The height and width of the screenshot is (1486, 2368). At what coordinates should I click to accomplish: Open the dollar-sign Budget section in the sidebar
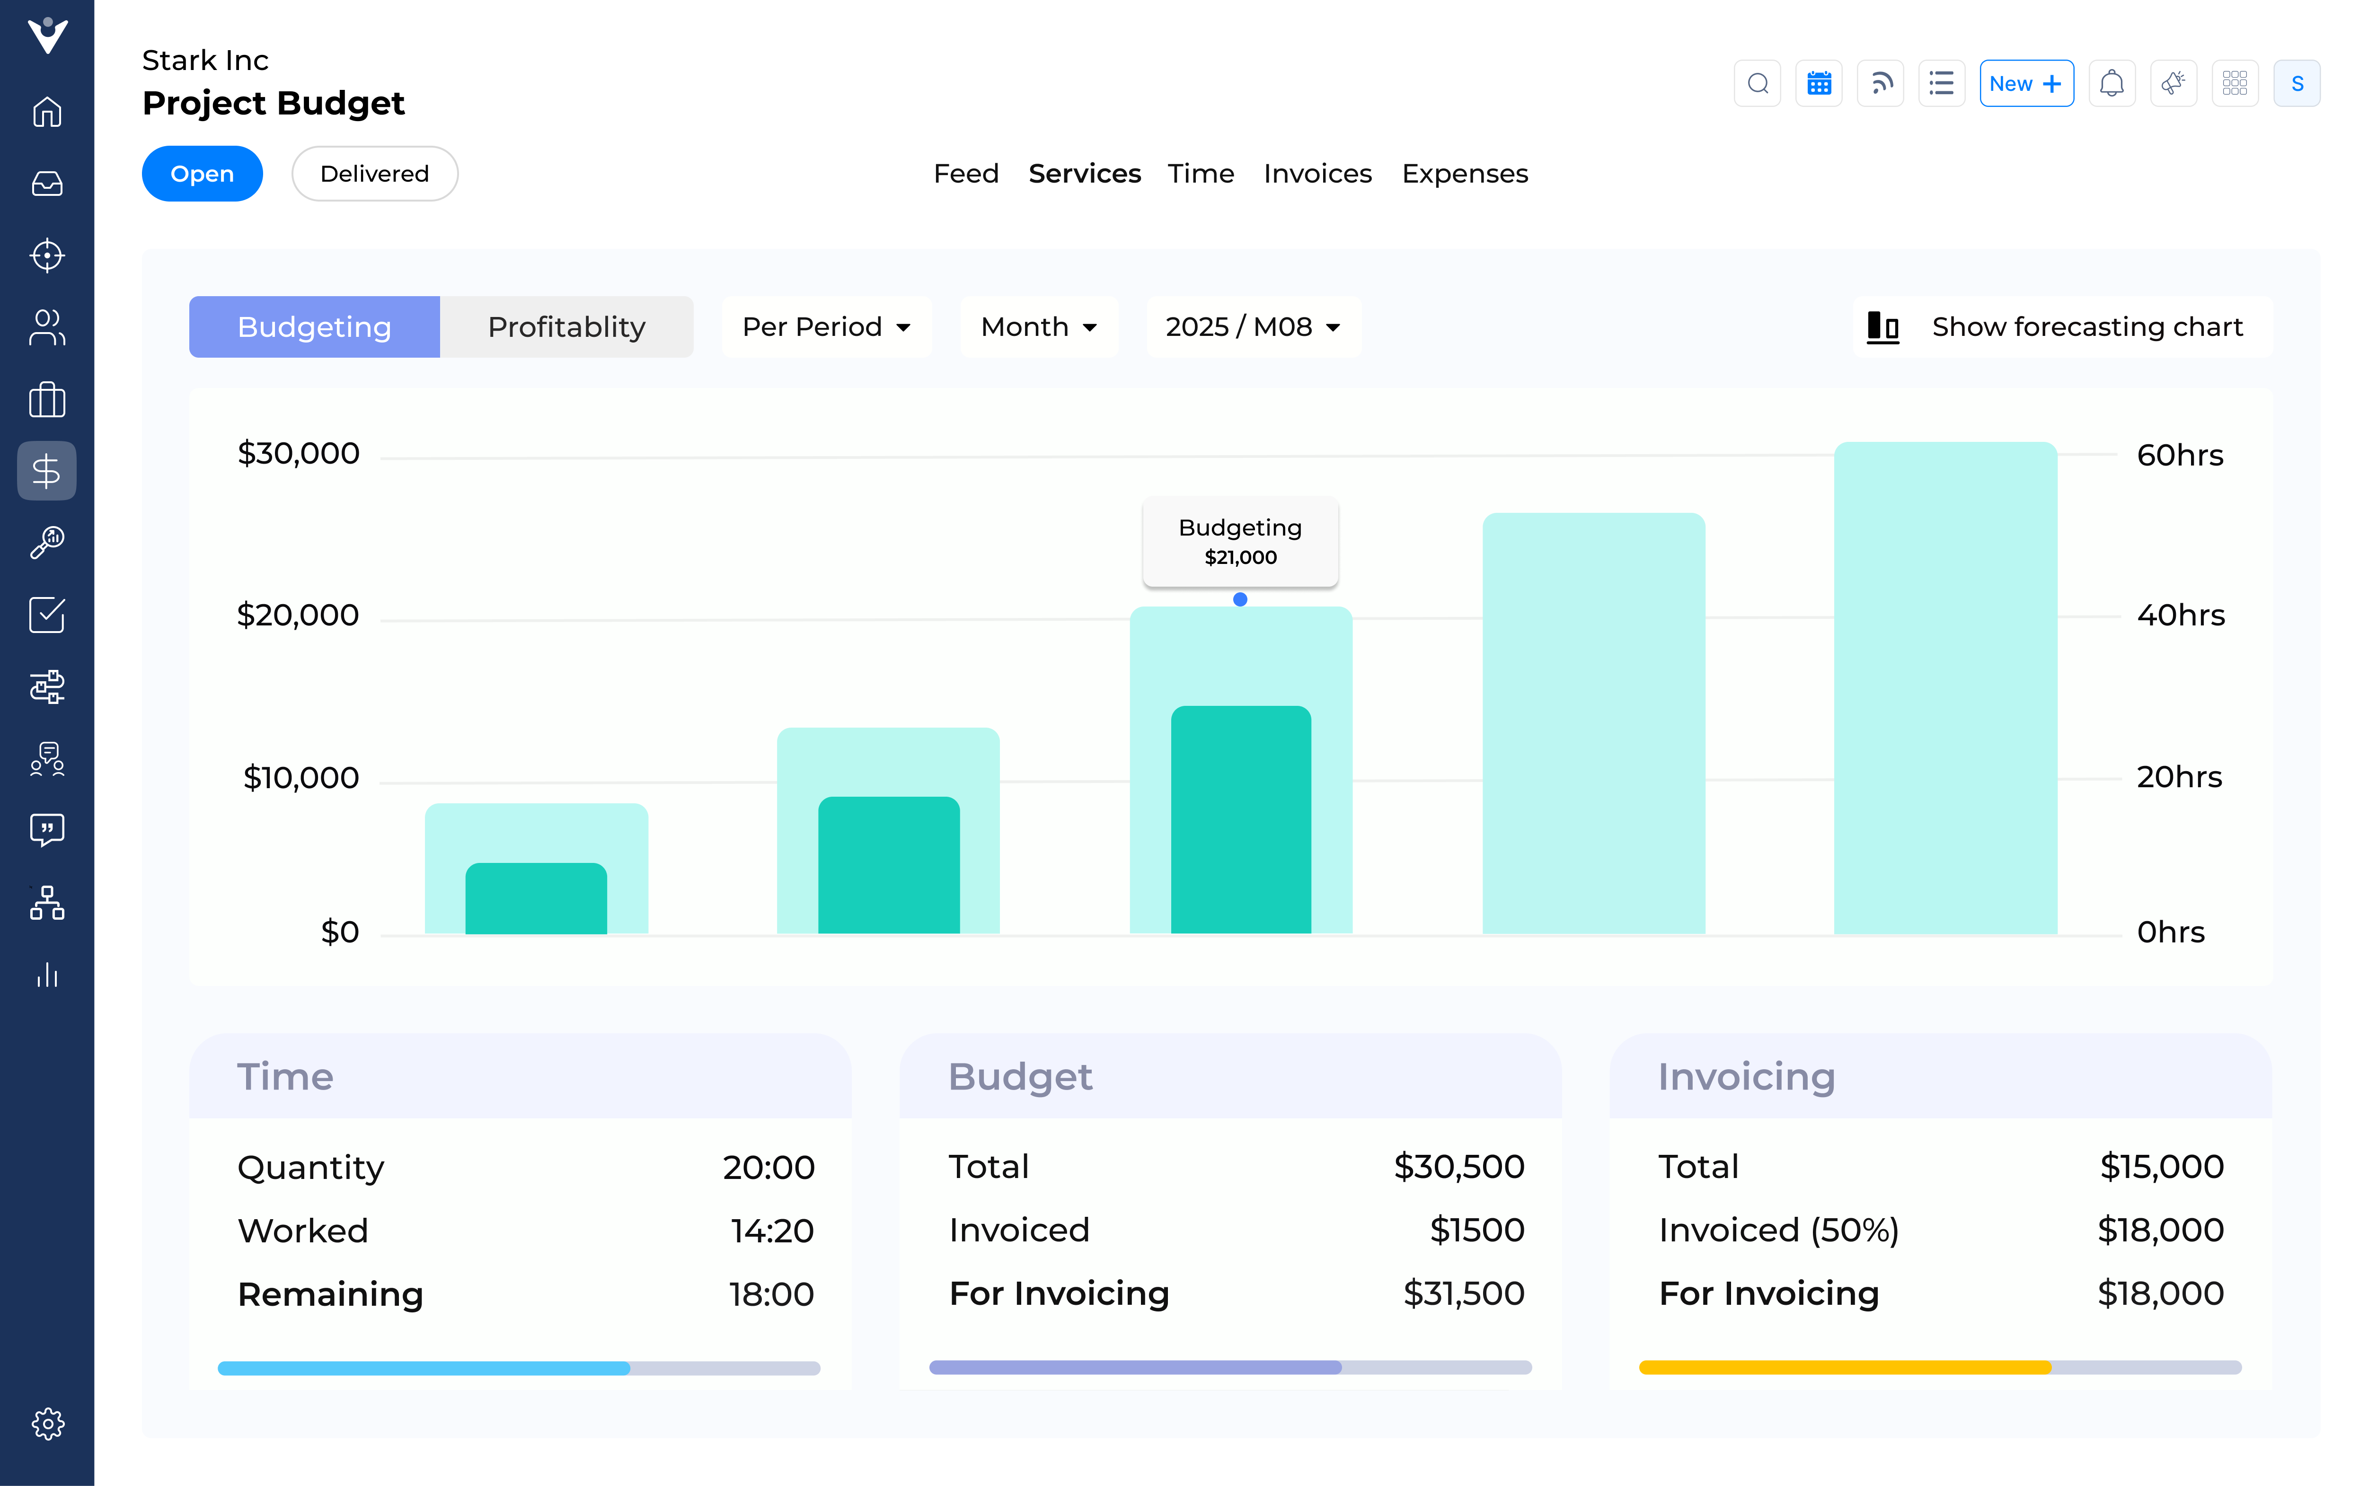(x=46, y=471)
